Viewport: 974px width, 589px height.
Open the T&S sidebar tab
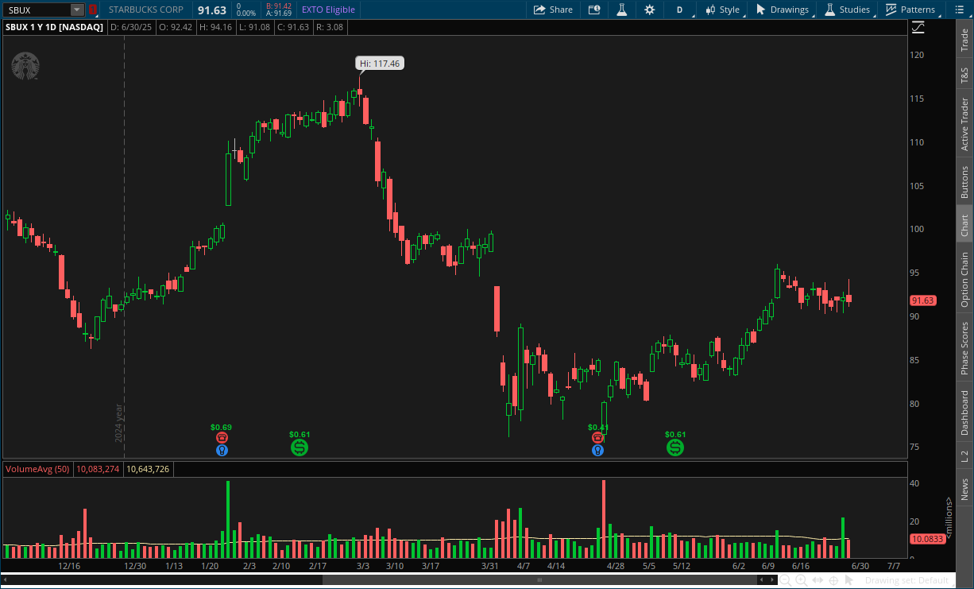964,76
